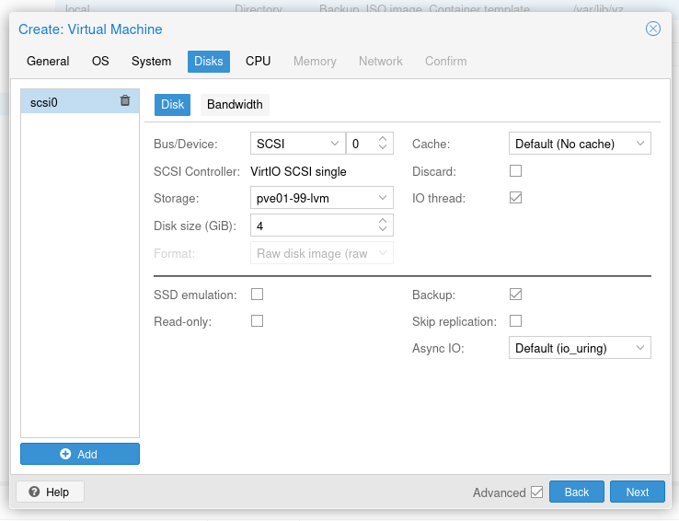
Task: Enable the Discard checkbox
Action: (x=515, y=170)
